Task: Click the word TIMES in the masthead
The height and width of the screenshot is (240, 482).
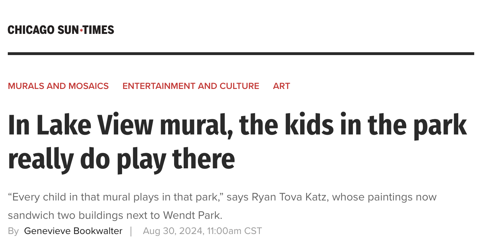Action: pos(99,30)
